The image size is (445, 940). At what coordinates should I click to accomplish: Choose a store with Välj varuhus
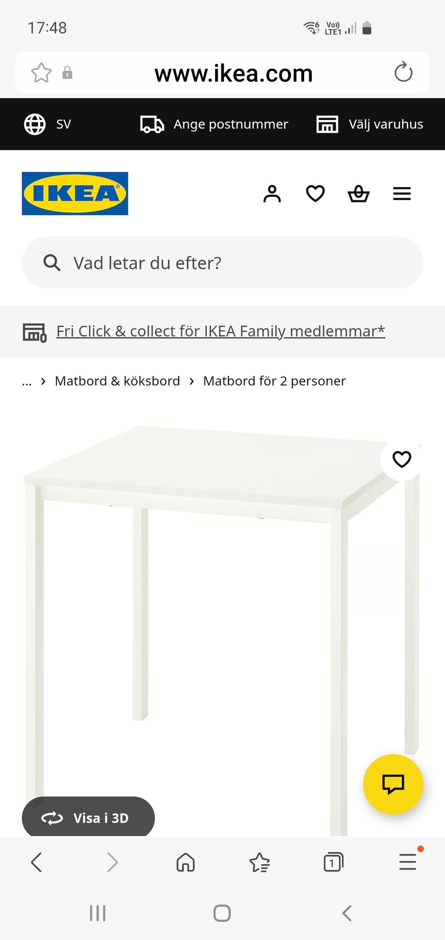[370, 124]
